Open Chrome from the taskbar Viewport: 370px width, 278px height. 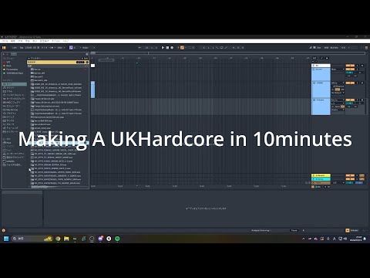pyautogui.click(x=58, y=239)
